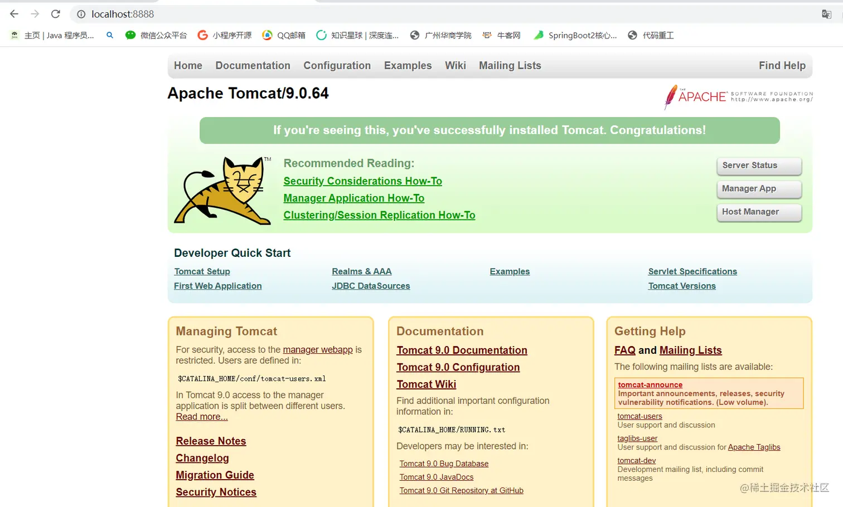Click the Apache Tomcat/9.0.64 heading
Screen dimensions: 843x507
pyautogui.click(x=248, y=93)
